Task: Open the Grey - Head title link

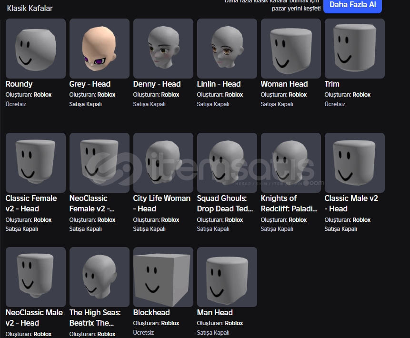Action: click(x=90, y=84)
